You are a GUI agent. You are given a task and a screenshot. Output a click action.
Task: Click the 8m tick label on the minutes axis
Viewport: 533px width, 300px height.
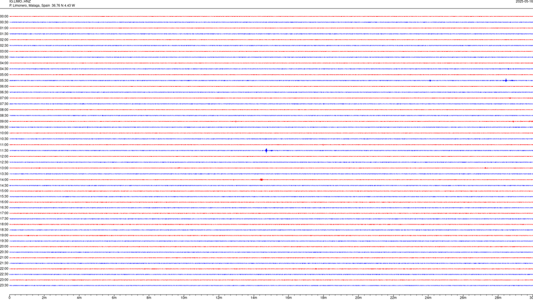(149, 298)
